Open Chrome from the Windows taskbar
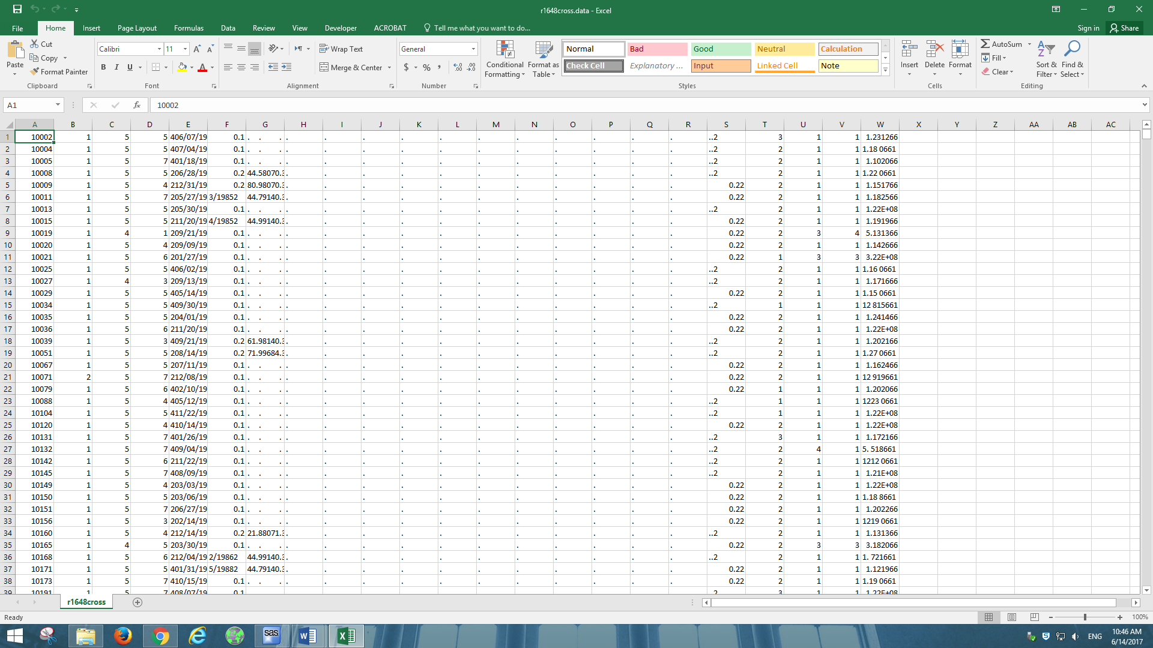Screen dimensions: 1153x648 [160, 635]
